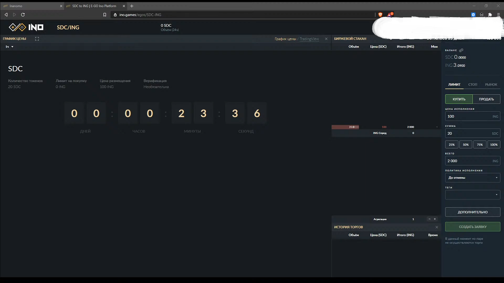504x283 pixels.
Task: Set amount to 25%
Action: coord(451,144)
